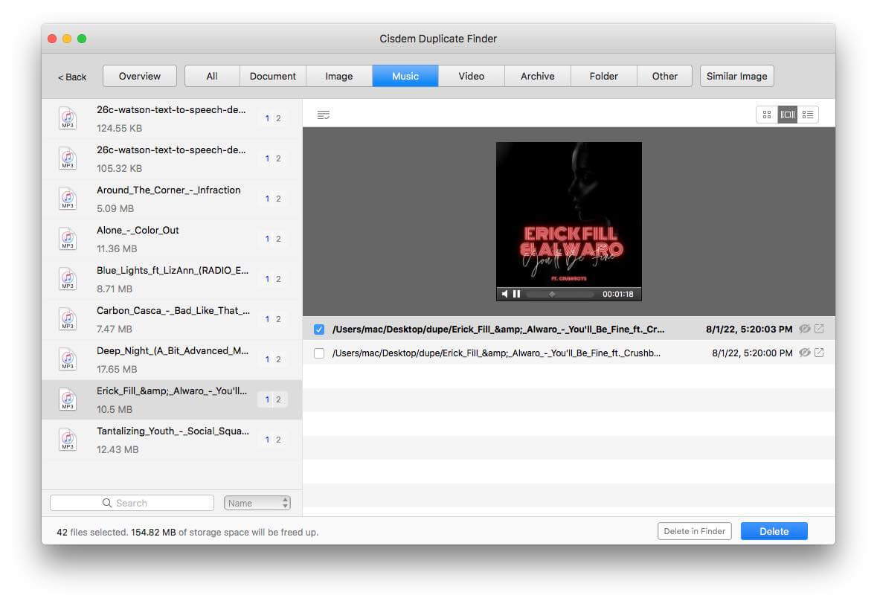This screenshot has height=604, width=877.
Task: Click the 00:01:18 playback time
Action: (617, 294)
